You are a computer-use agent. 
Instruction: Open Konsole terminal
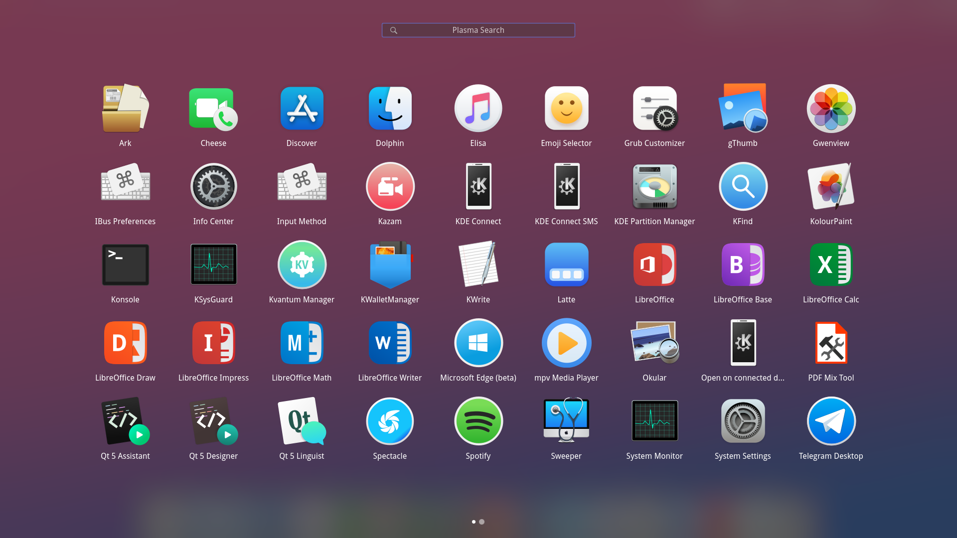125,265
